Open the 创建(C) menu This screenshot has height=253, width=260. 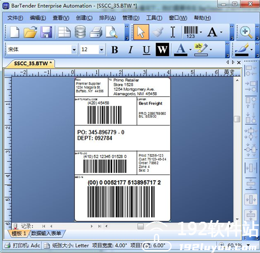tap(84, 18)
